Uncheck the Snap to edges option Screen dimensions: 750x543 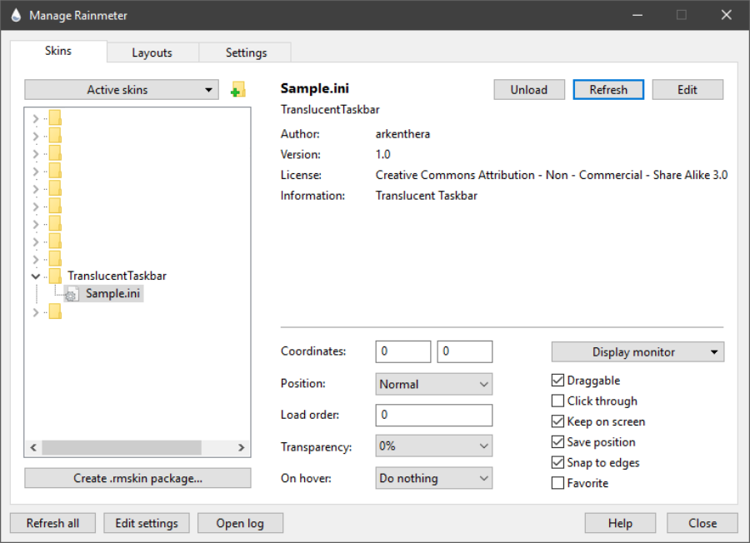point(558,463)
